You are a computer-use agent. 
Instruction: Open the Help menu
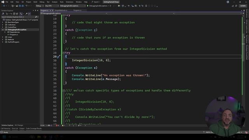tap(86, 2)
